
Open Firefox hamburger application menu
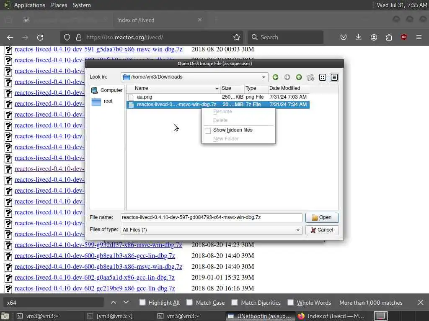click(x=419, y=37)
